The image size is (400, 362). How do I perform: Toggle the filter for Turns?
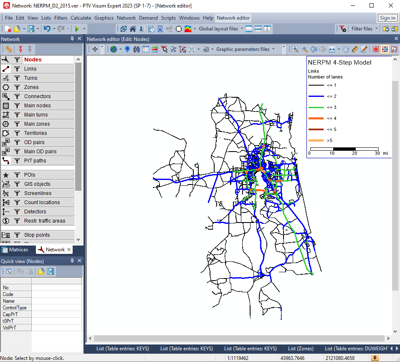17,78
